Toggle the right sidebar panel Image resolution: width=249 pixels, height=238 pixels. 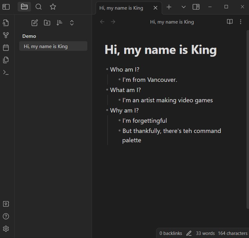tap(196, 7)
